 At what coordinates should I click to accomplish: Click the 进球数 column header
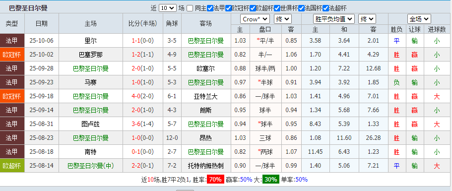coord(437,29)
